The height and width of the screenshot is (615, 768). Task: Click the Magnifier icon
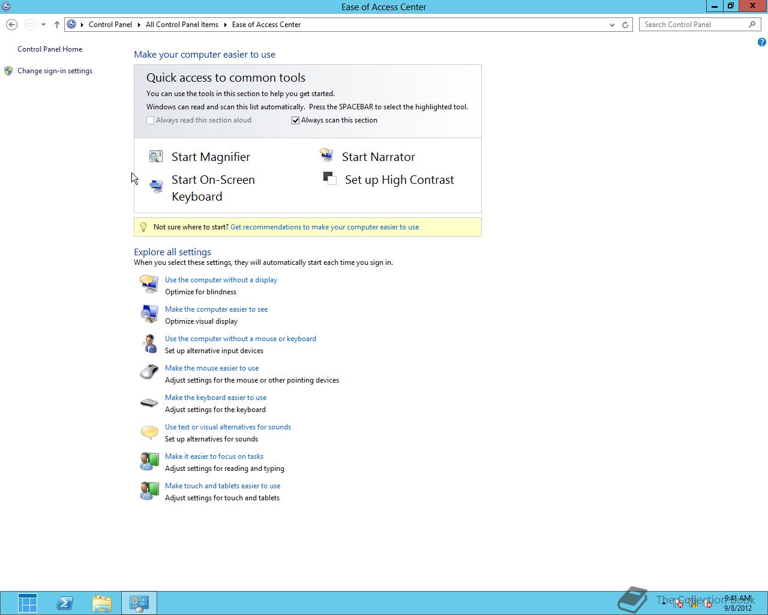click(156, 157)
